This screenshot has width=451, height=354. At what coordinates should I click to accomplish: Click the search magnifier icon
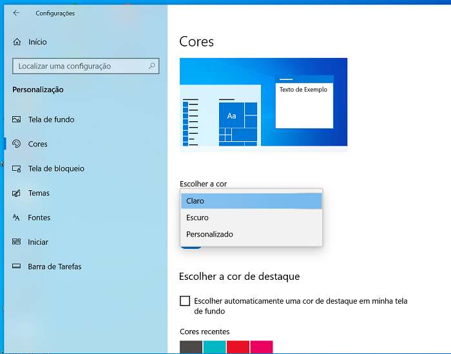[151, 66]
